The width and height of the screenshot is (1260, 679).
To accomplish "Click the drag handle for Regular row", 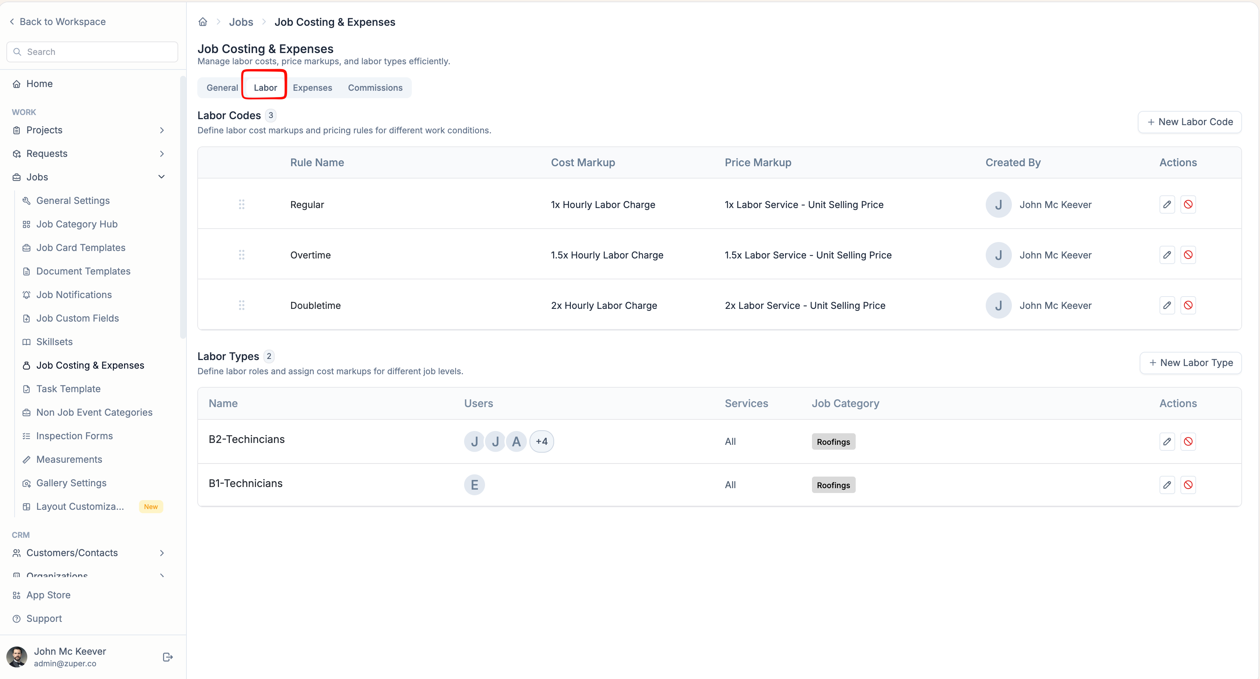I will [242, 204].
